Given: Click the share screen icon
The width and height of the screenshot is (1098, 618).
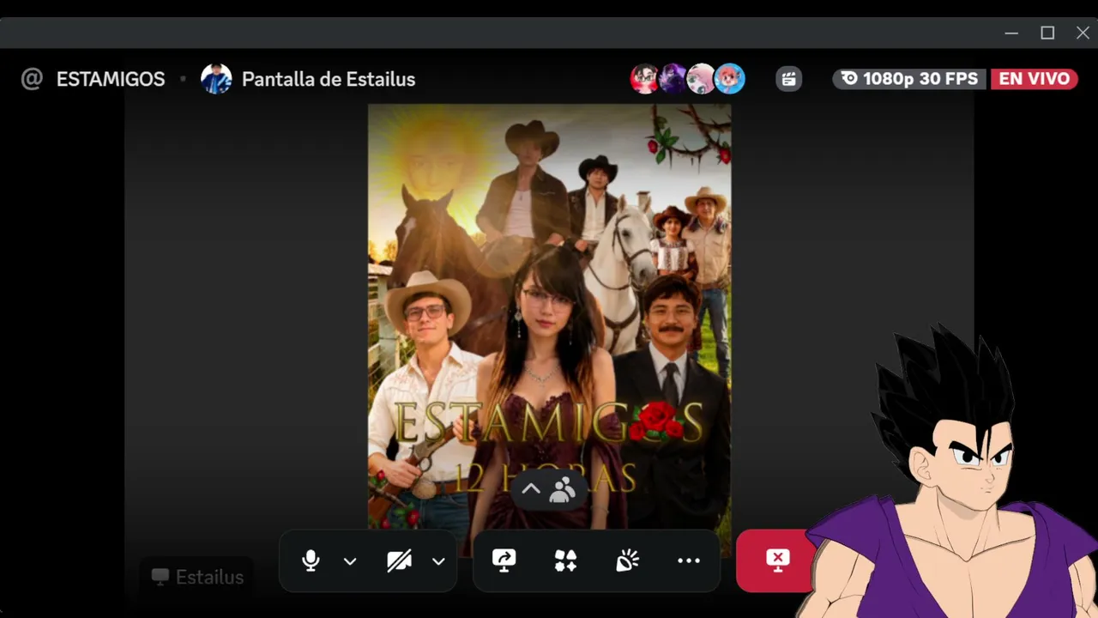Looking at the screenshot, I should click(x=504, y=561).
